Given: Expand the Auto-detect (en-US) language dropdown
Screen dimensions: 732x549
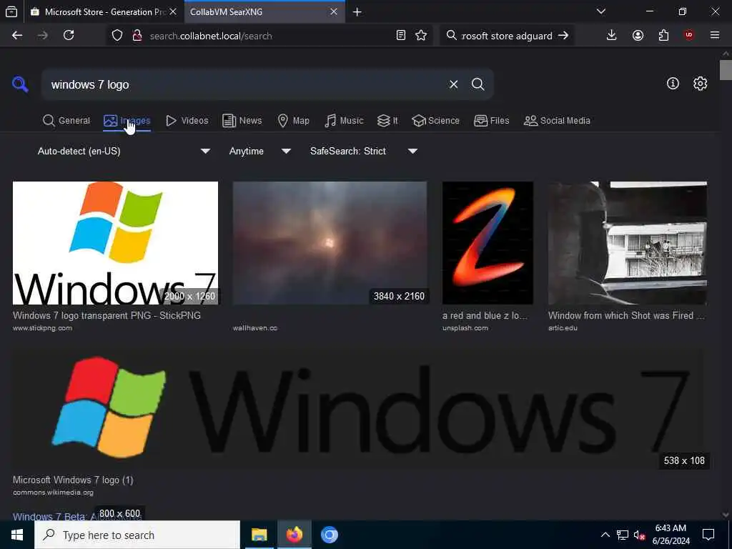Looking at the screenshot, I should 124,152.
